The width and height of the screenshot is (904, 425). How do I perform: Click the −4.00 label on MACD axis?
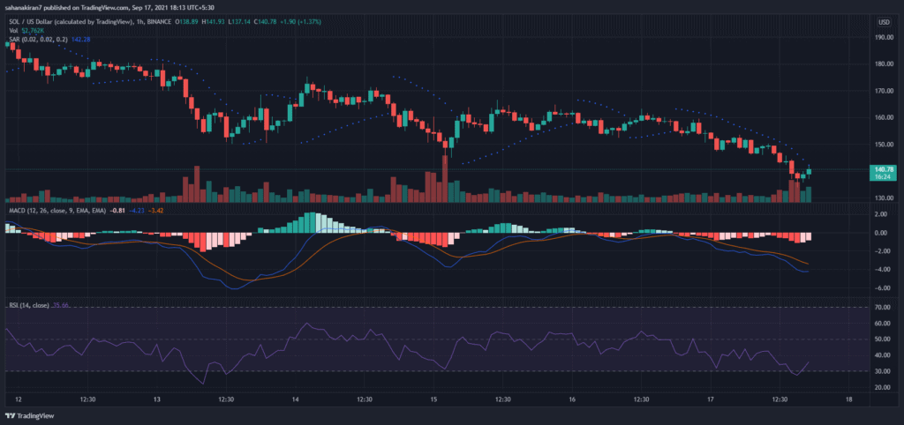point(883,270)
